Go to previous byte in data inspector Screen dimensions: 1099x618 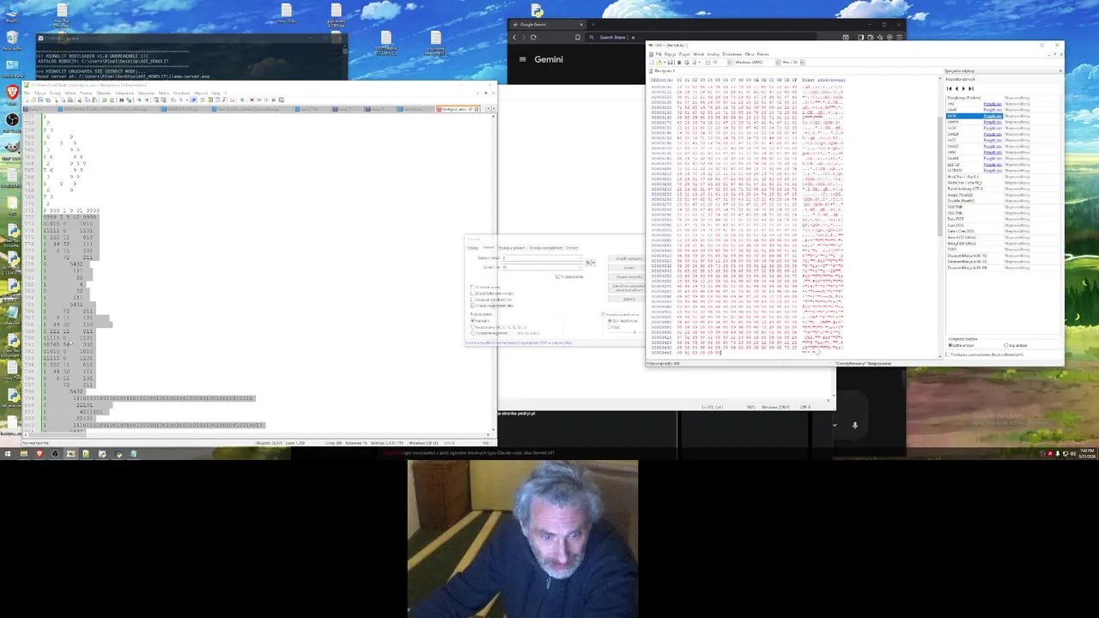(x=956, y=88)
